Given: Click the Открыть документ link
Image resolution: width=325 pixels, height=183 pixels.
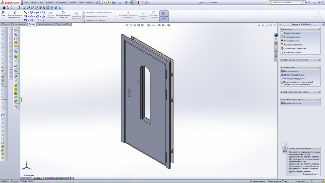Looking at the screenshot, I should (292, 37).
